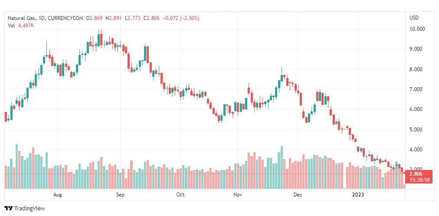Select the Sep marker on time axis
This screenshot has width=439, height=216.
121,195
